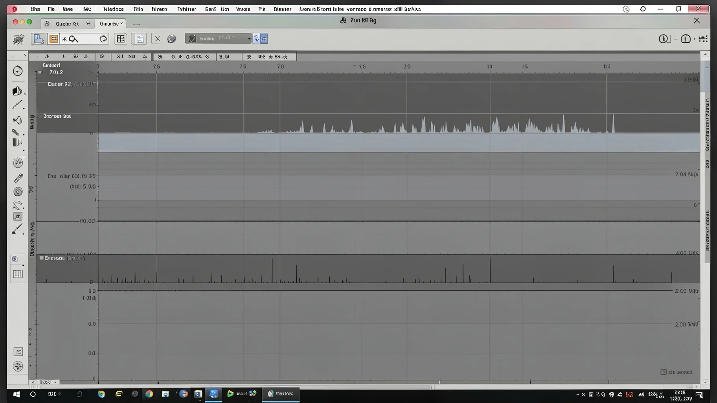717x403 pixels.
Task: Select the paint bucket tool in sidebar
Action: point(17,91)
